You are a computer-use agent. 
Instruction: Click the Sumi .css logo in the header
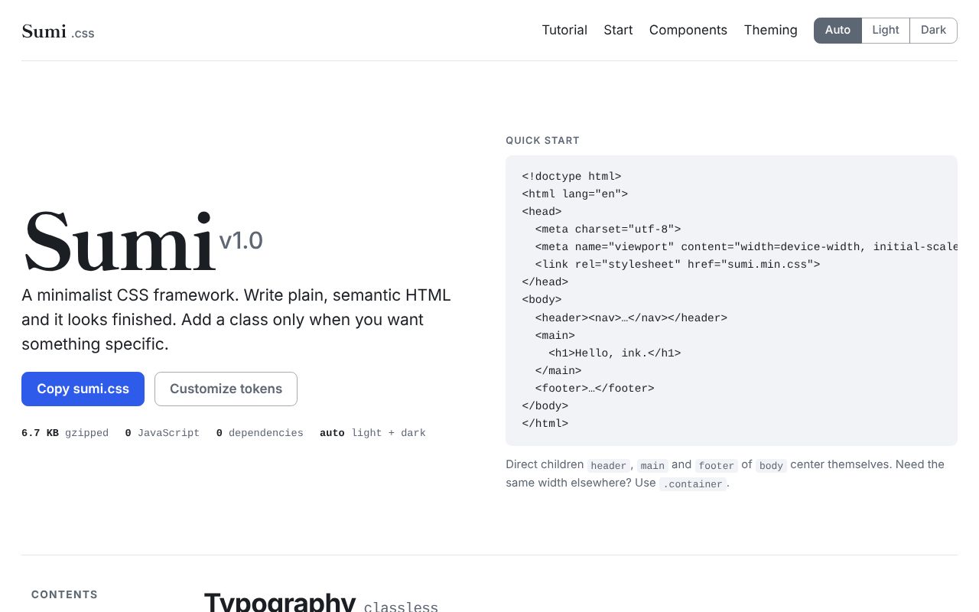[58, 31]
